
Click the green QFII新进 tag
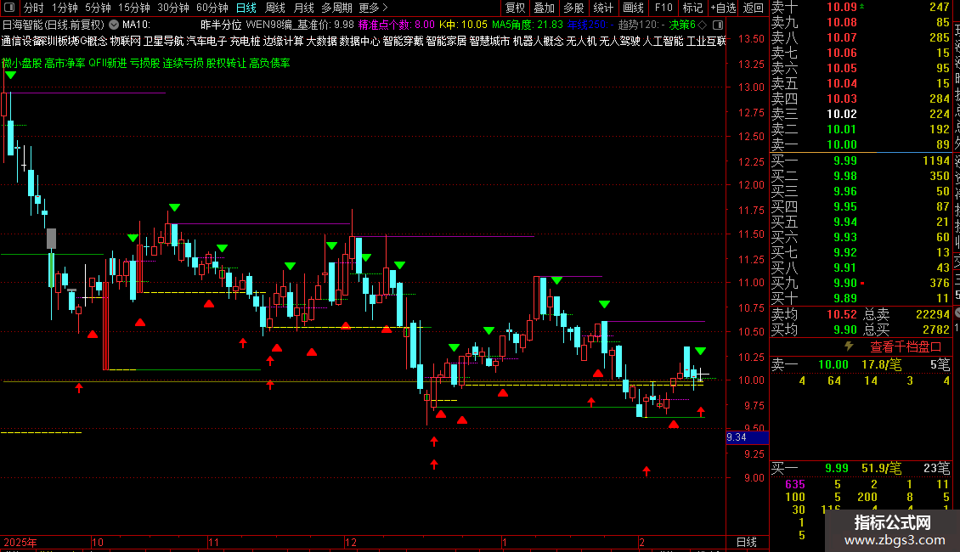tap(108, 63)
